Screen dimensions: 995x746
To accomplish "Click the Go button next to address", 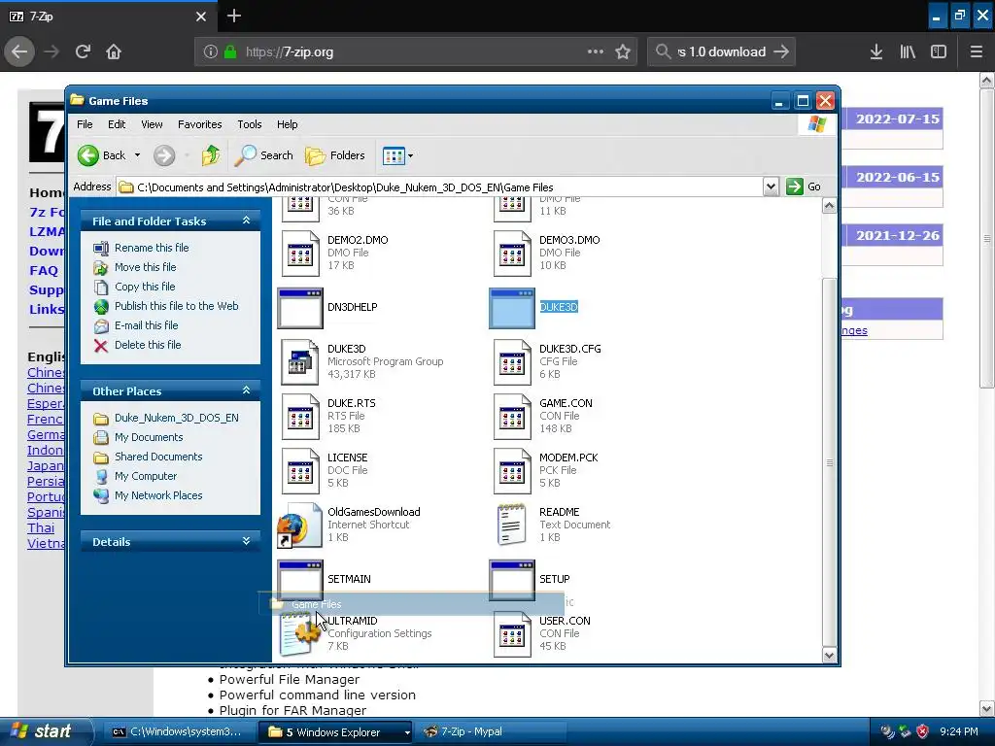I will [x=804, y=186].
